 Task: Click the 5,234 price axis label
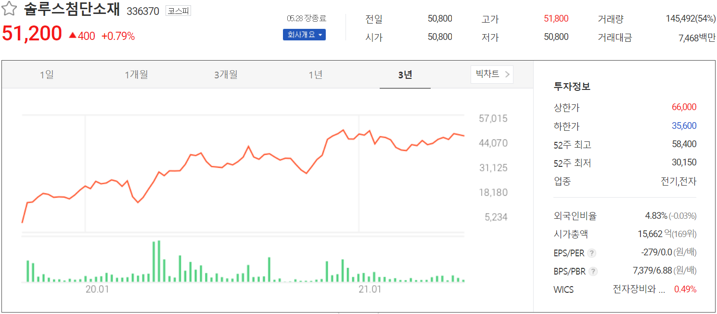[496, 217]
